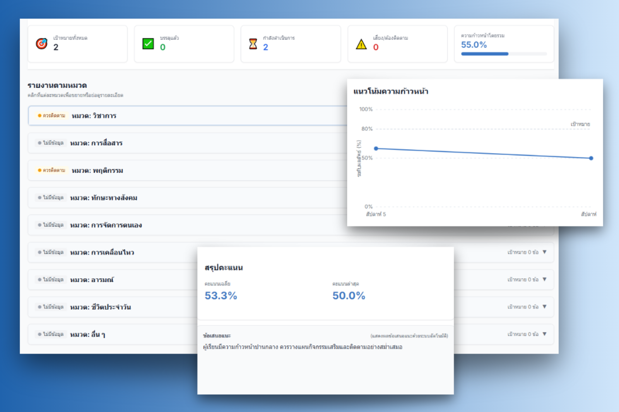Select the หมวด: พฤติกรรม row title
The width and height of the screenshot is (619, 412).
coord(97,170)
